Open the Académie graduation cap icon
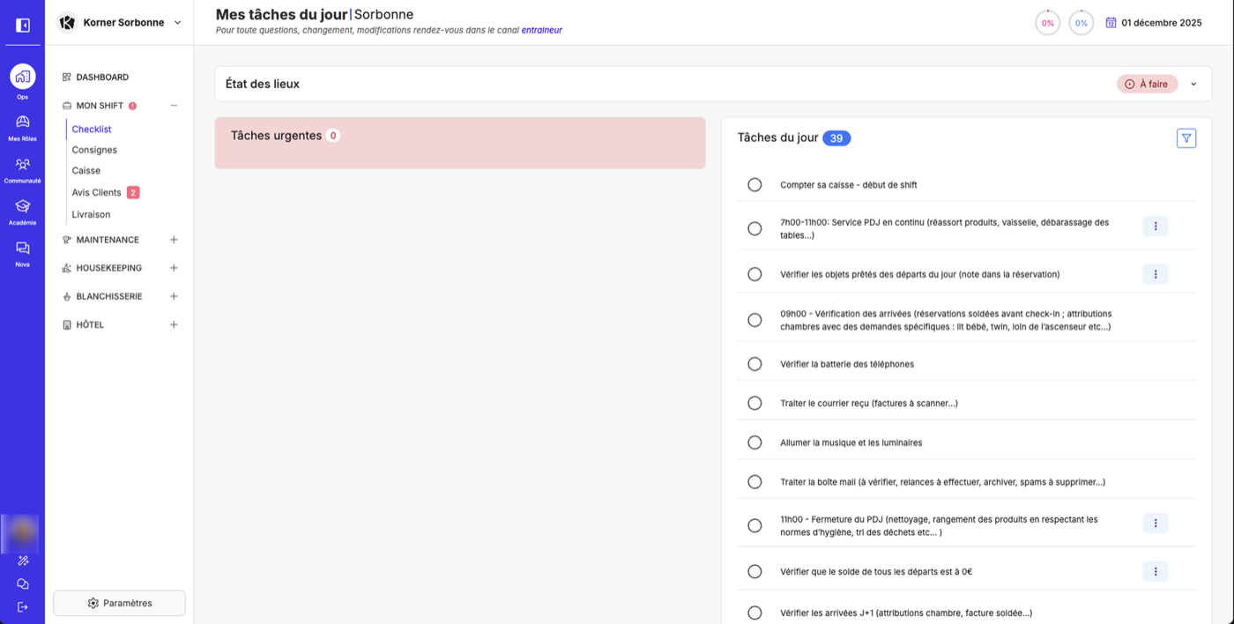The height and width of the screenshot is (624, 1234). click(23, 206)
